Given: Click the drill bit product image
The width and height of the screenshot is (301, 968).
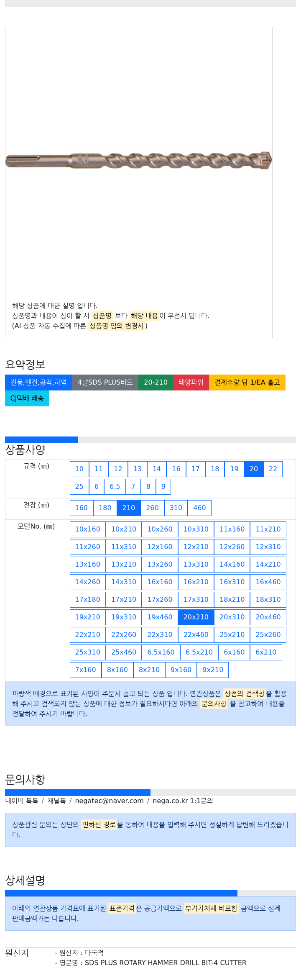Looking at the screenshot, I should pyautogui.click(x=138, y=161).
